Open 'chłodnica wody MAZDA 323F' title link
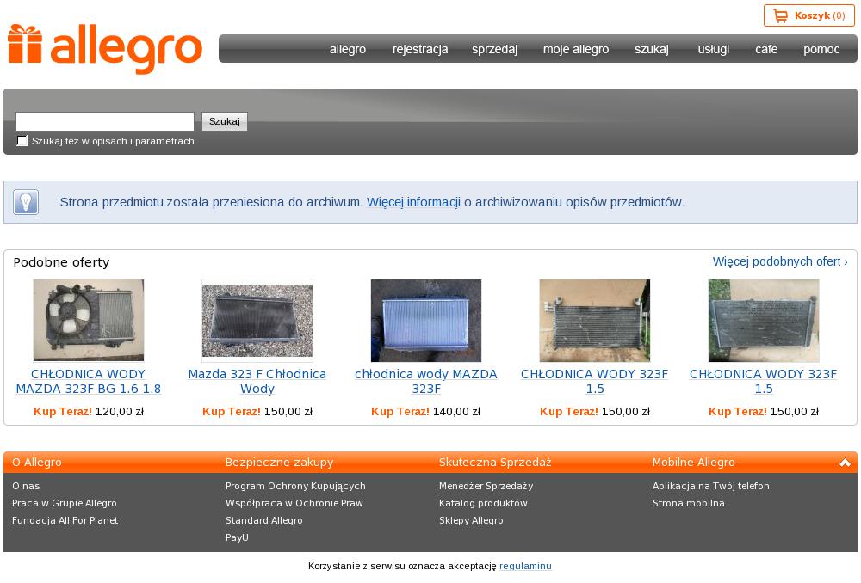 (x=426, y=381)
